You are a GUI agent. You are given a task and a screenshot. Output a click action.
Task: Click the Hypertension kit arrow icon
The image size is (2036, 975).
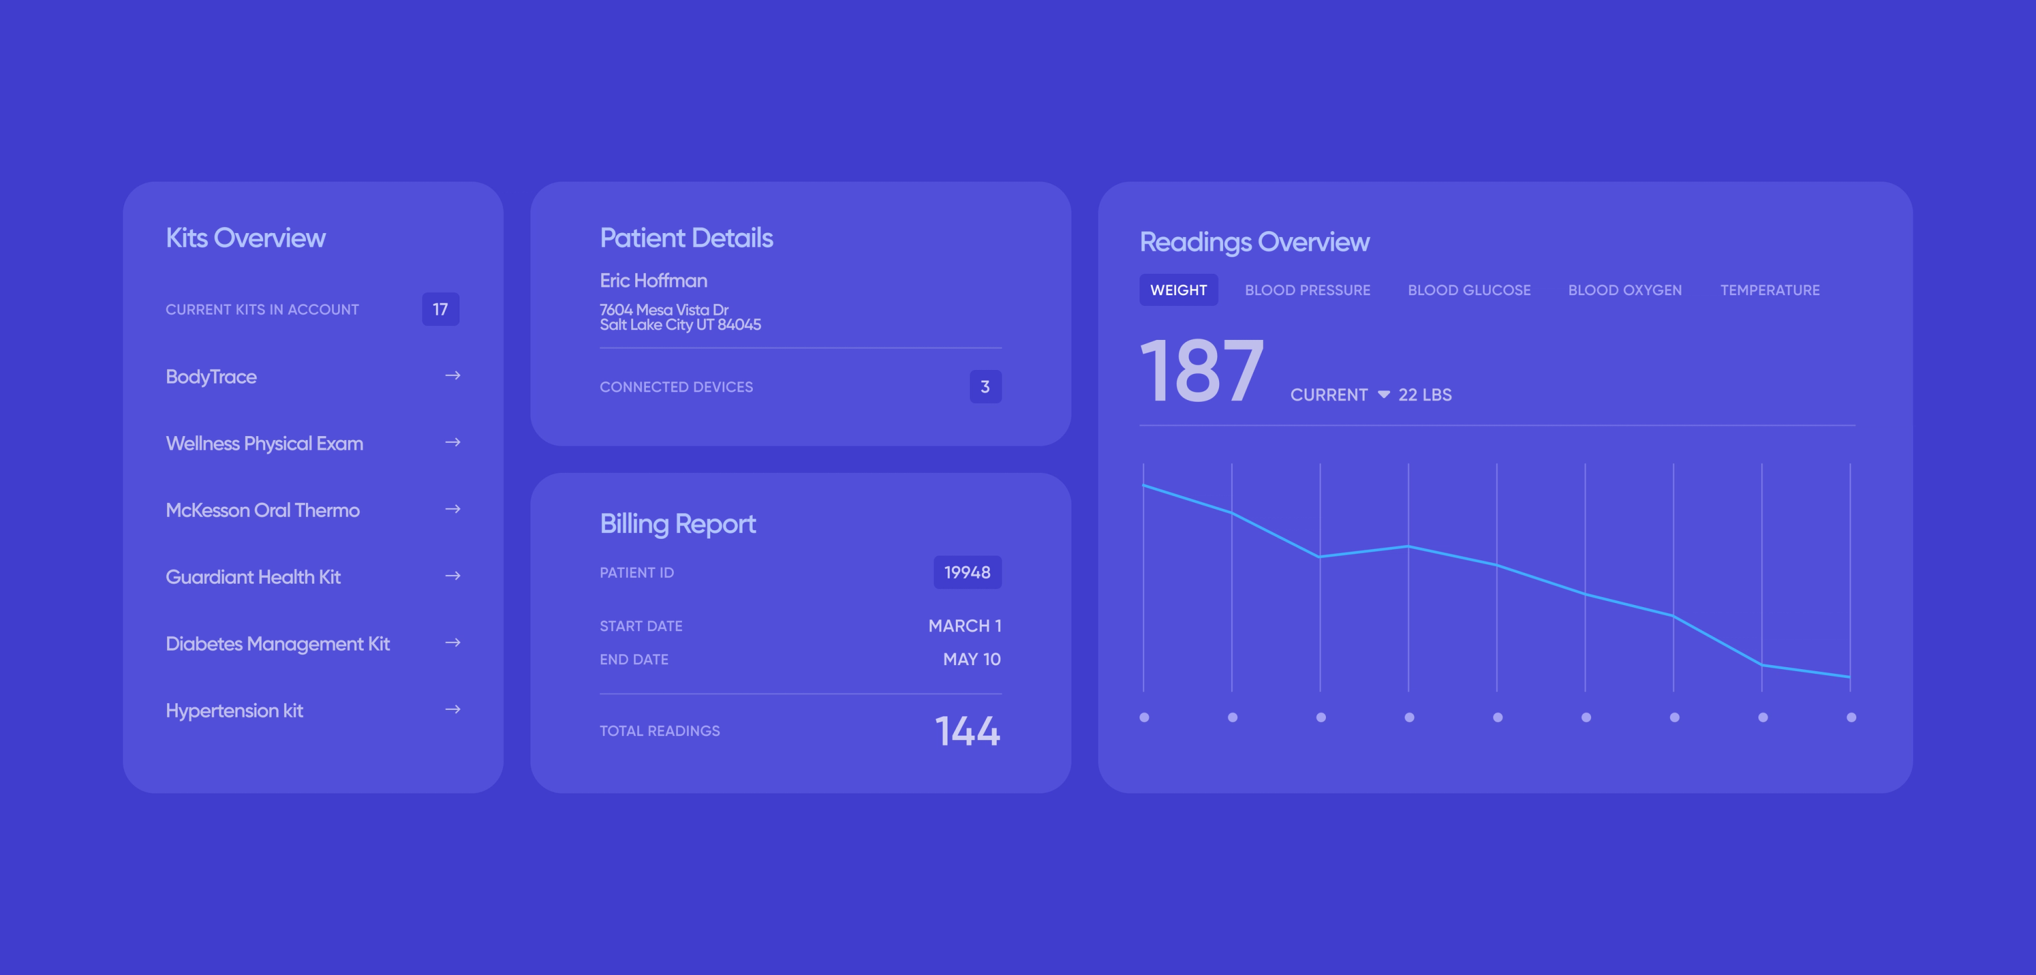point(453,709)
